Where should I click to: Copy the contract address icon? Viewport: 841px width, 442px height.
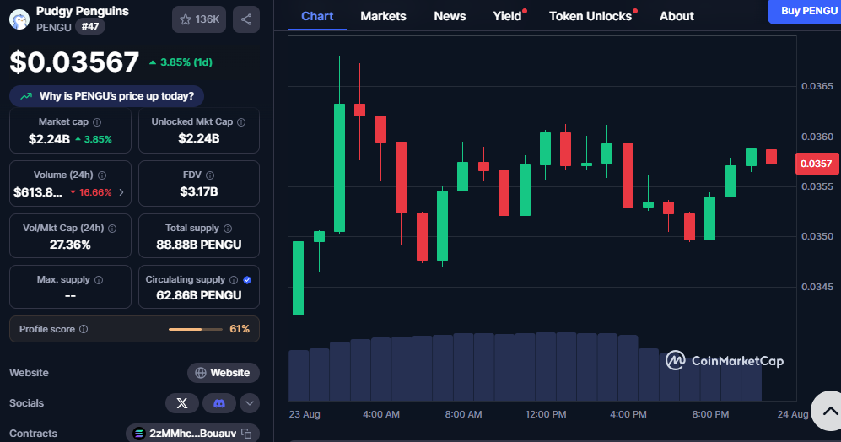[x=246, y=434]
